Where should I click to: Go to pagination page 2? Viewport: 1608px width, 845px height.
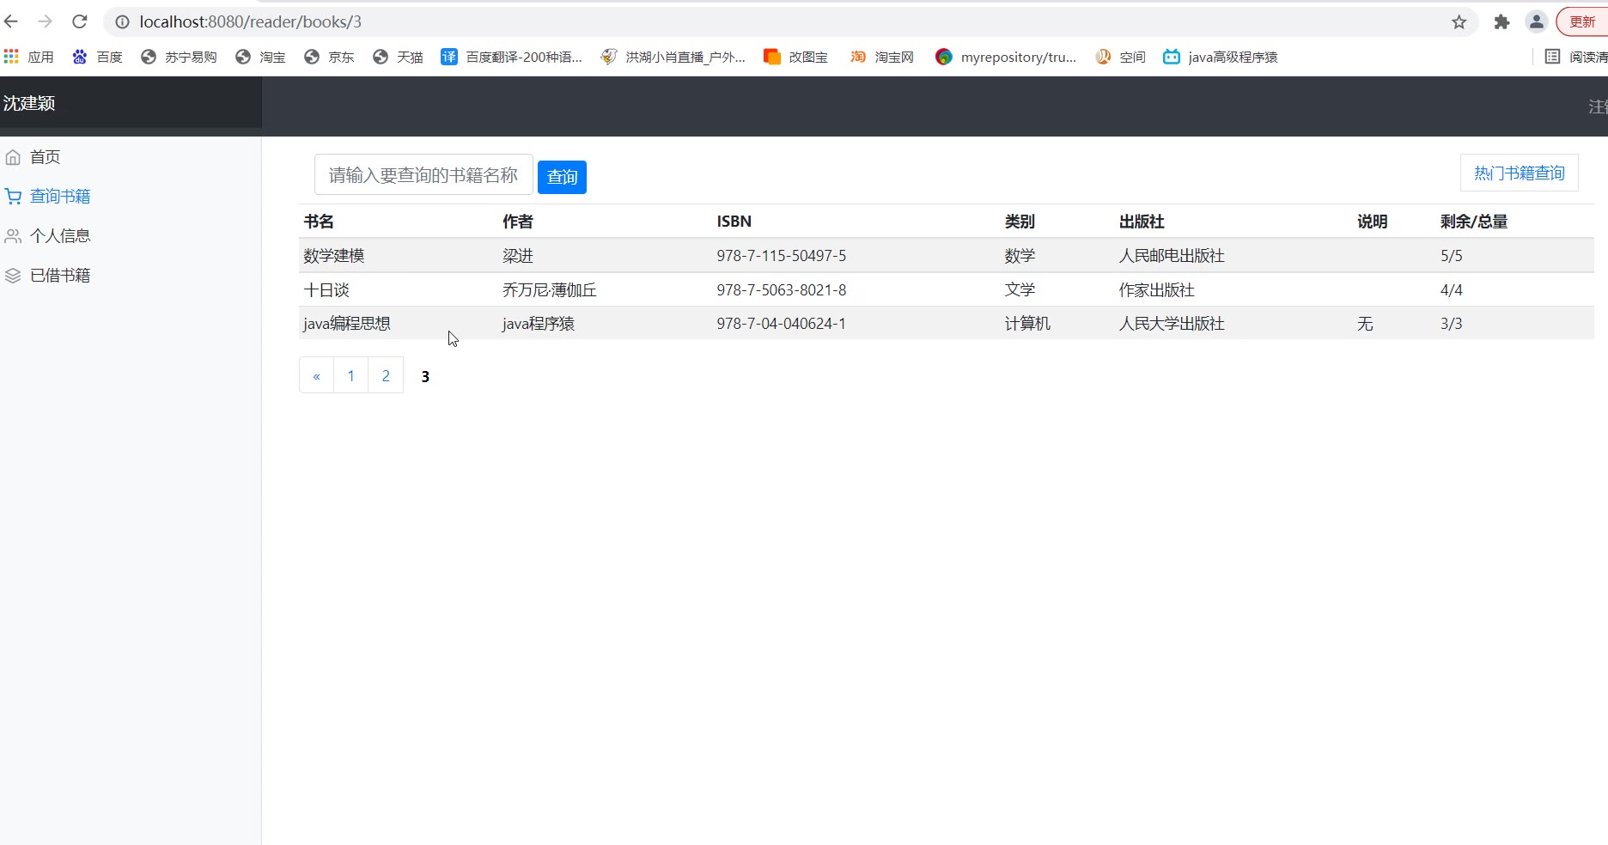point(386,376)
